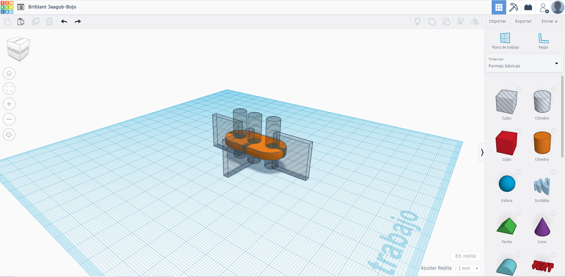Click the Importar button
Screen dimensions: 565x277
click(498, 21)
